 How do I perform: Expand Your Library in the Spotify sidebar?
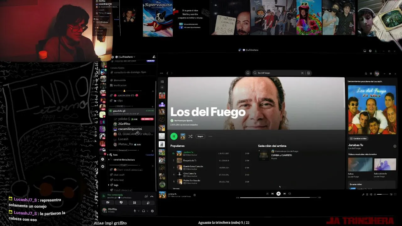tap(162, 82)
